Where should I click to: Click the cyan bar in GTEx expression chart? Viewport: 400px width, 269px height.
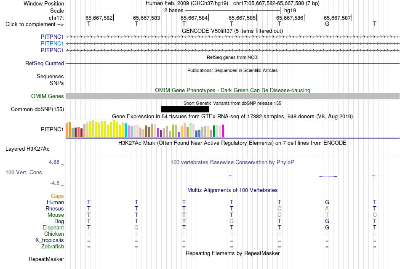click(x=126, y=131)
